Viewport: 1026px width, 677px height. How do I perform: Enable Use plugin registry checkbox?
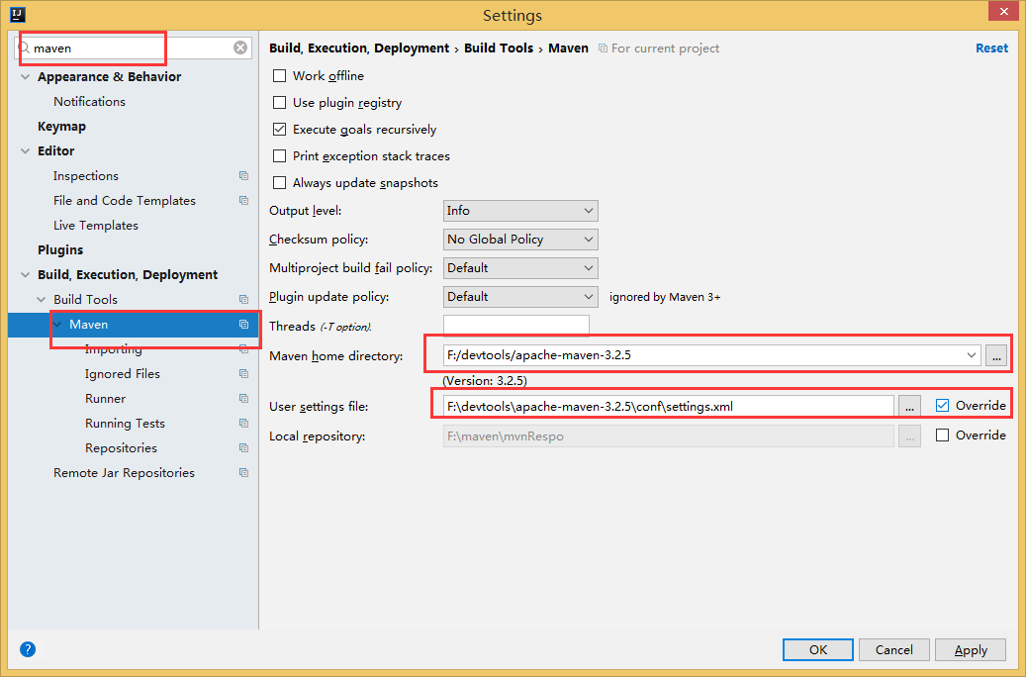click(x=279, y=103)
